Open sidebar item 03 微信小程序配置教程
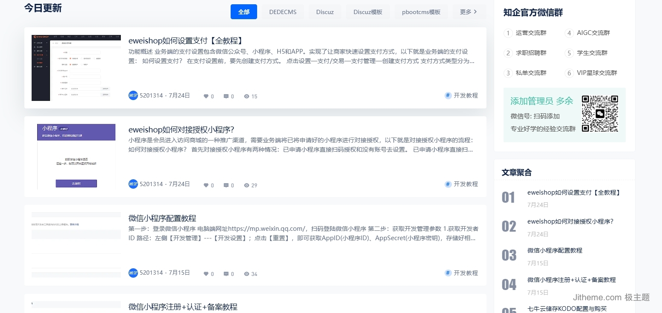The width and height of the screenshot is (662, 313). click(555, 250)
